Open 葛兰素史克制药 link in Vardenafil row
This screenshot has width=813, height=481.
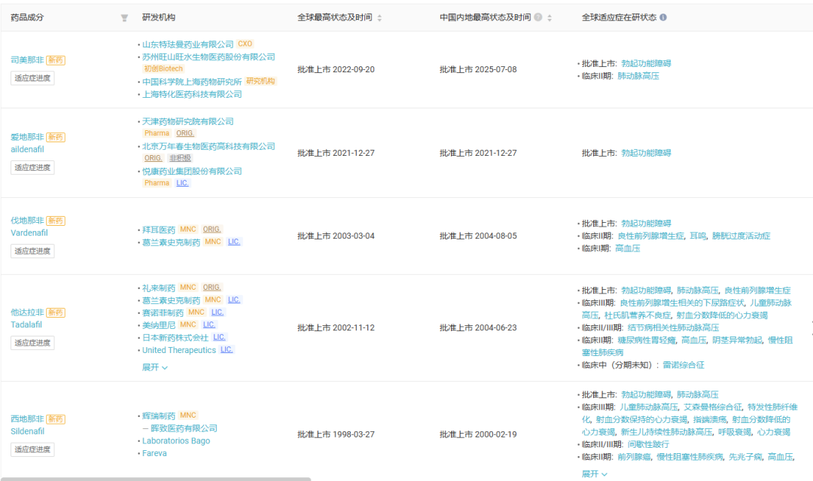point(171,242)
